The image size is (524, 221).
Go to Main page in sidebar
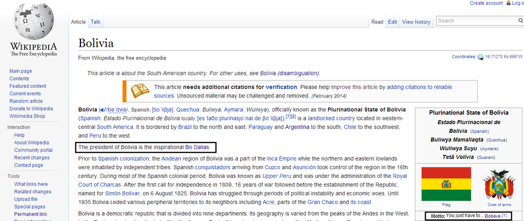pos(21,71)
